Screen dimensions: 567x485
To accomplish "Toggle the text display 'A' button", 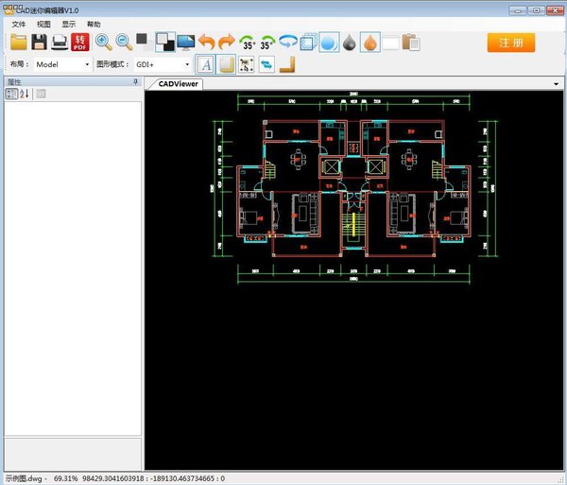I will pos(207,64).
